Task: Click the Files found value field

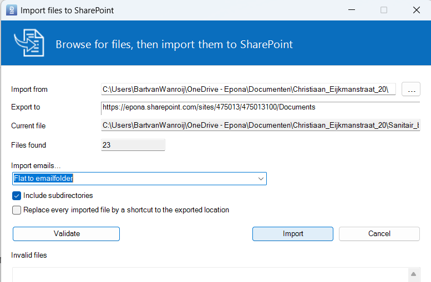Action: 133,145
